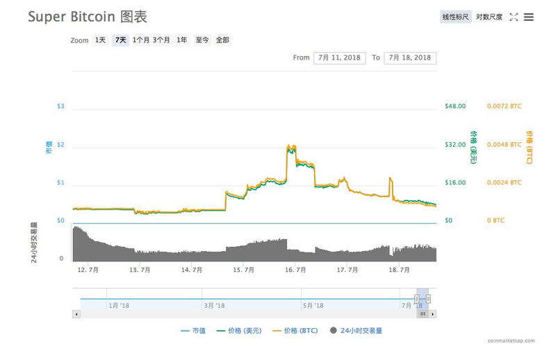
Task: Click the $2 market cap axis label
Action: [x=60, y=144]
